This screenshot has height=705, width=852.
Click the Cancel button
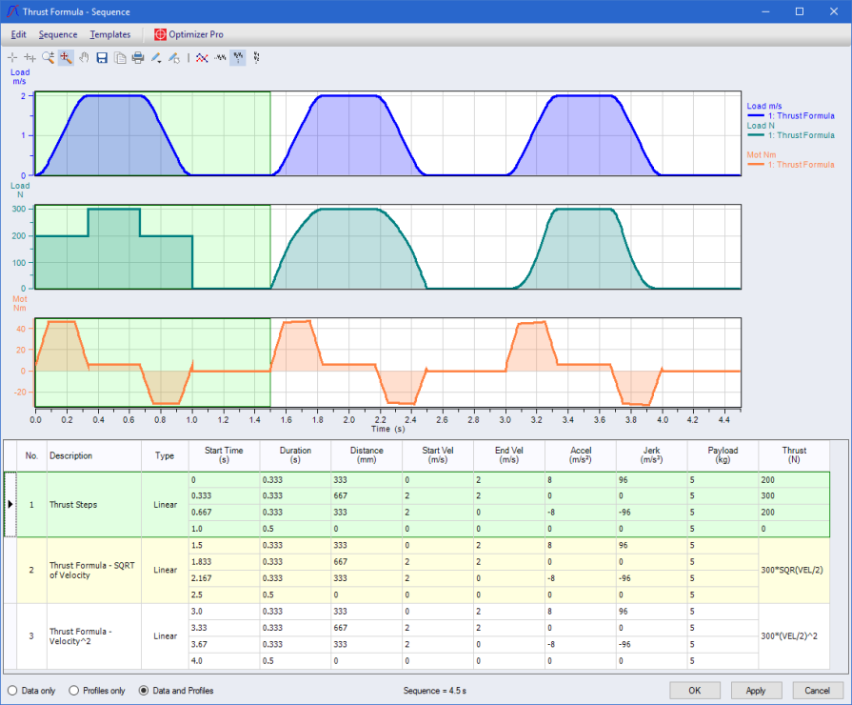[x=817, y=691]
